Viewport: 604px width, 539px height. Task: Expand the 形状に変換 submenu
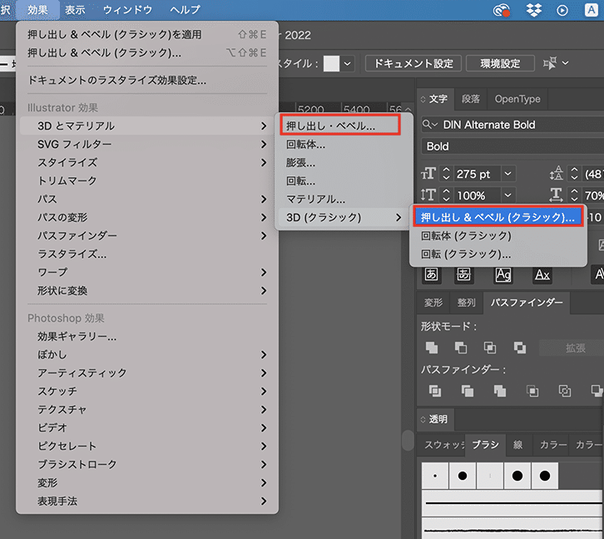click(x=147, y=290)
